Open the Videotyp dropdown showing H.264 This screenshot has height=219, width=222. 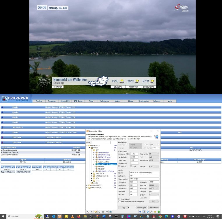tap(154, 185)
